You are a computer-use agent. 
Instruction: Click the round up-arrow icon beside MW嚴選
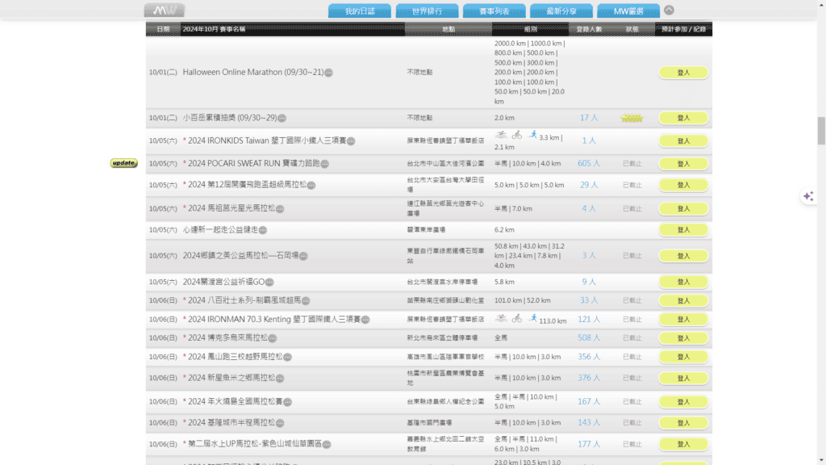point(669,10)
